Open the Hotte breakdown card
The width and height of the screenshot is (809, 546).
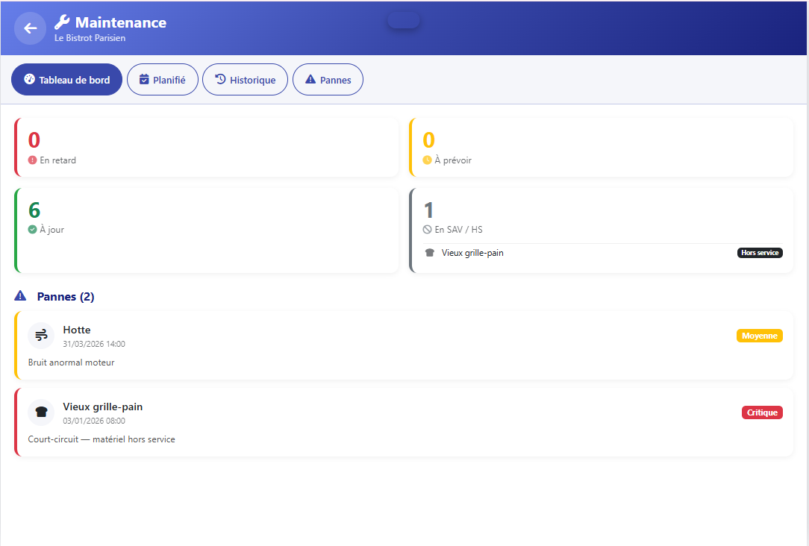pos(403,347)
